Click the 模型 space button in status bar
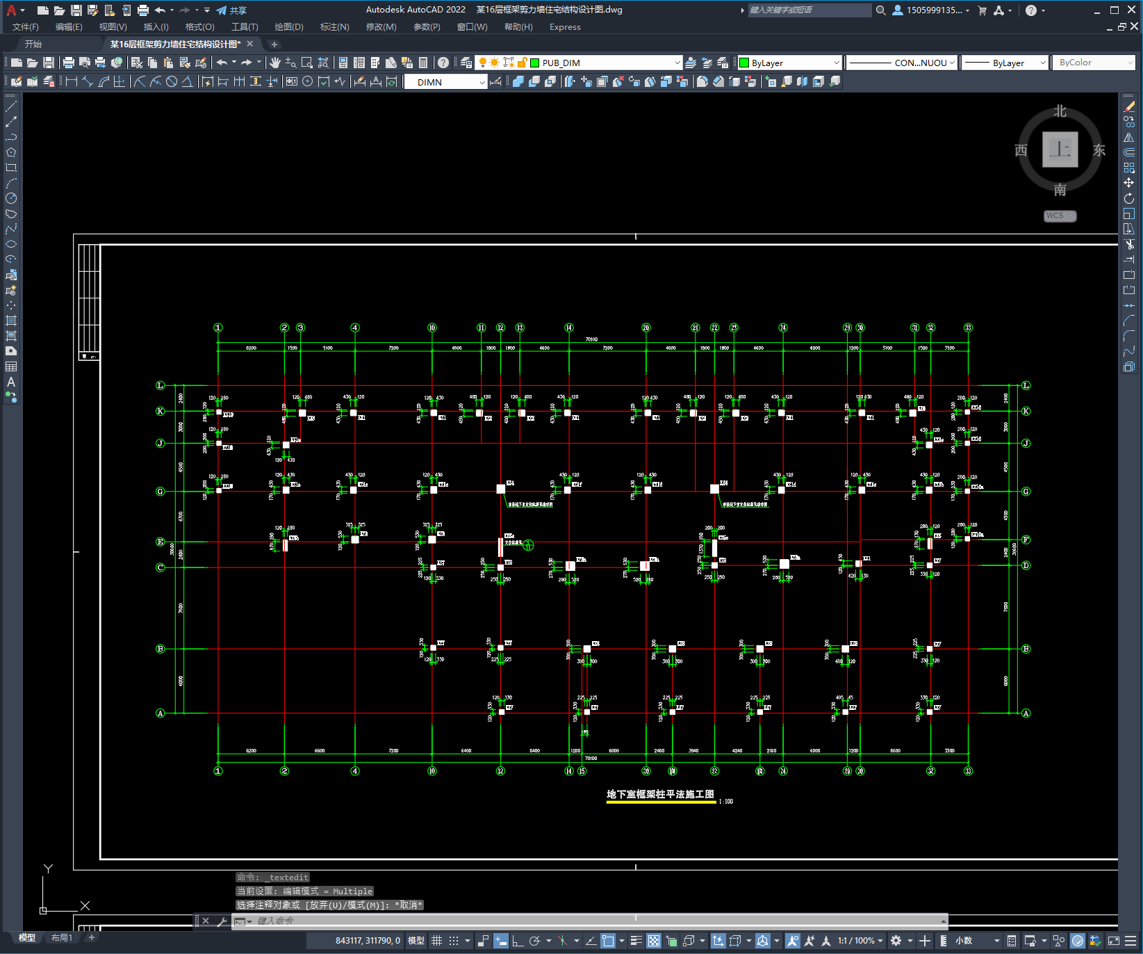The image size is (1143, 954). [416, 941]
